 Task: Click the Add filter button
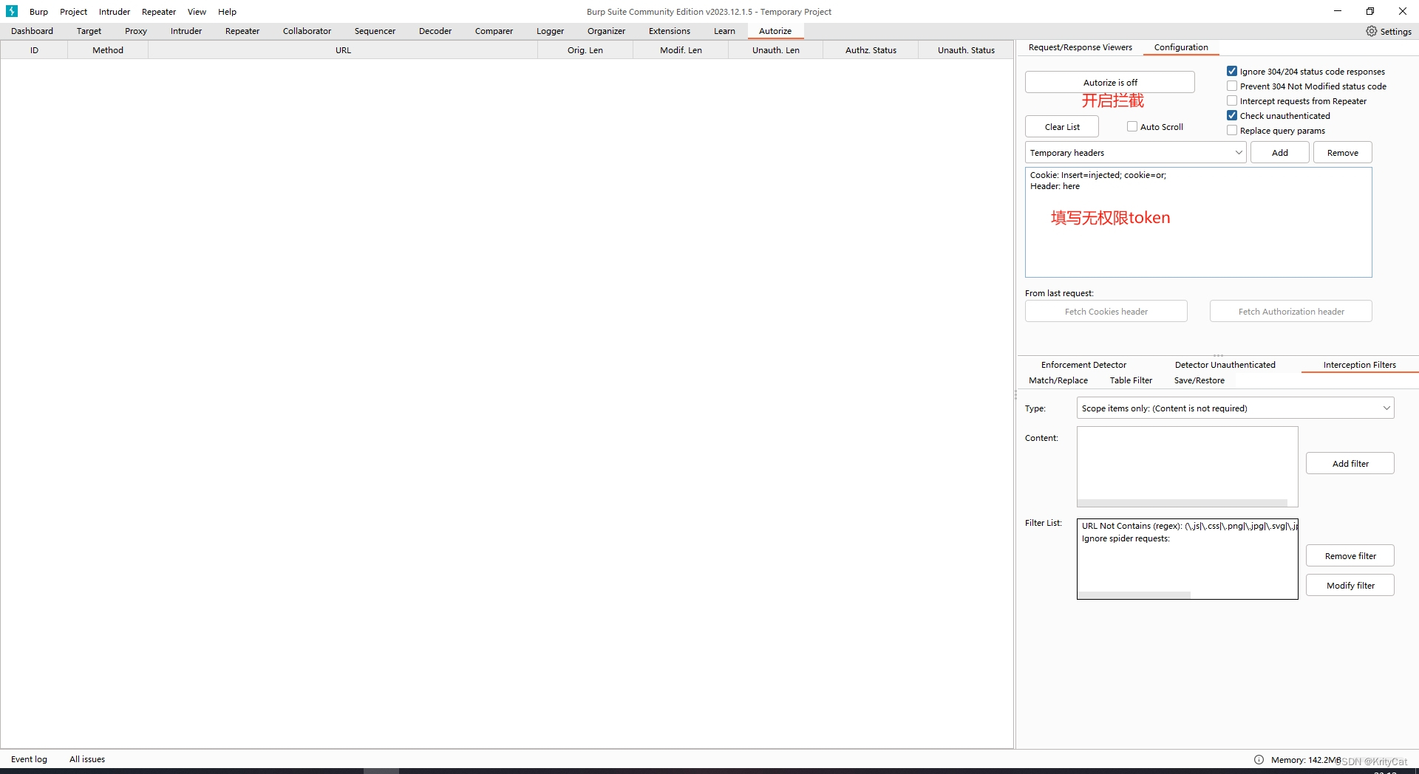[x=1350, y=463]
